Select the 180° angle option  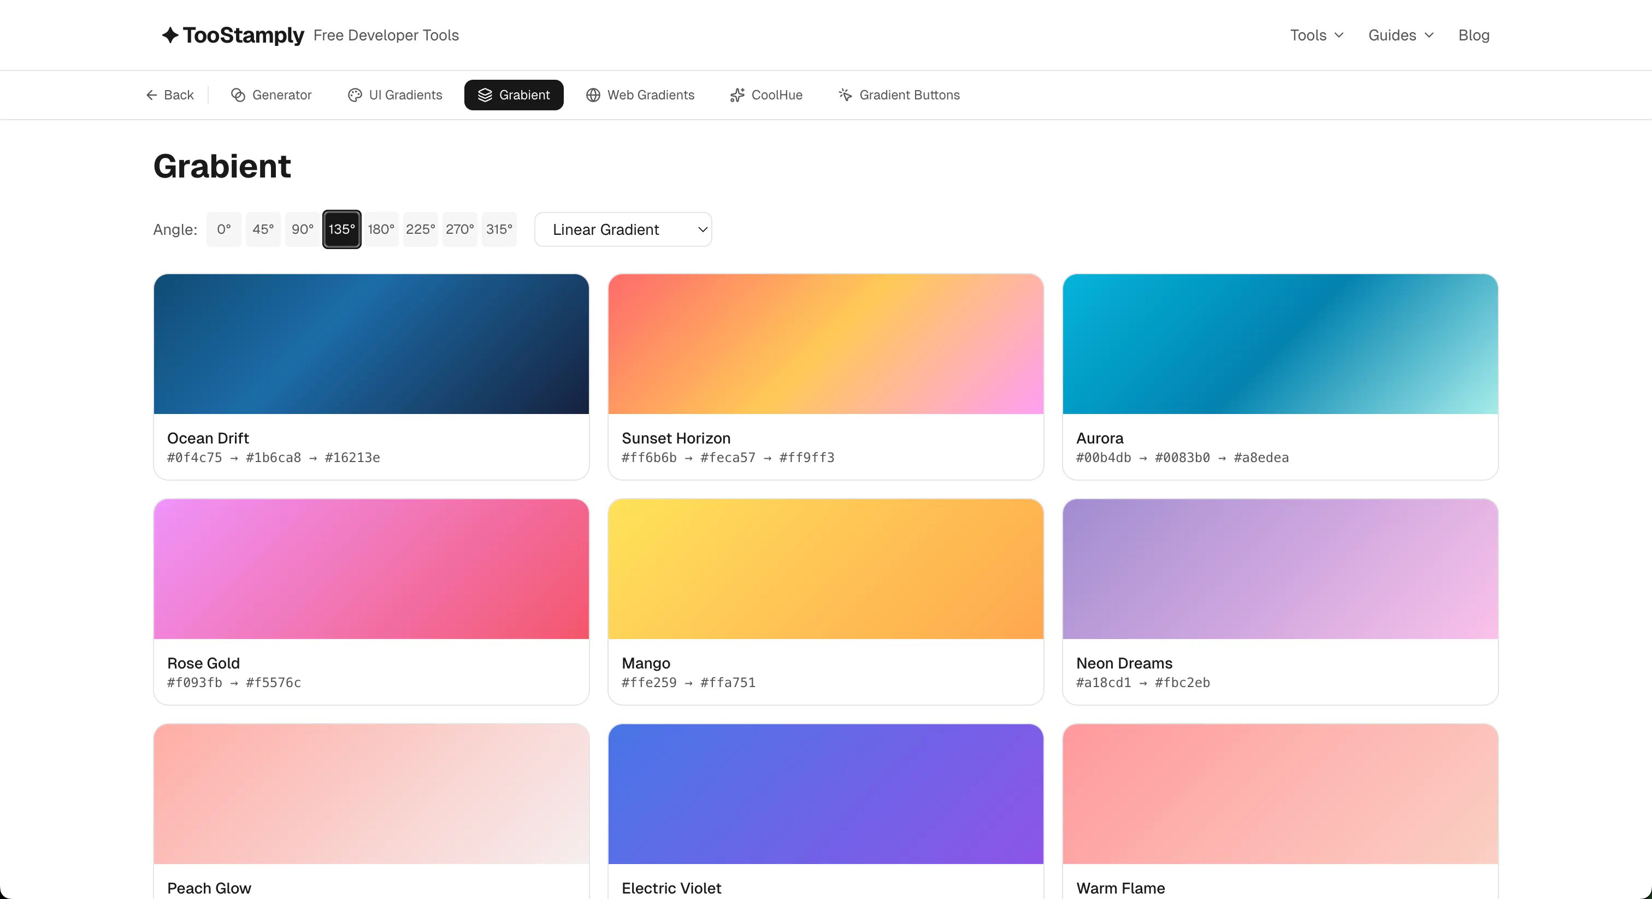(x=381, y=229)
